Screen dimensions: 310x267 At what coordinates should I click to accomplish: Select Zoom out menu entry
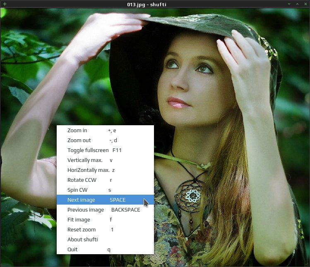105,141
